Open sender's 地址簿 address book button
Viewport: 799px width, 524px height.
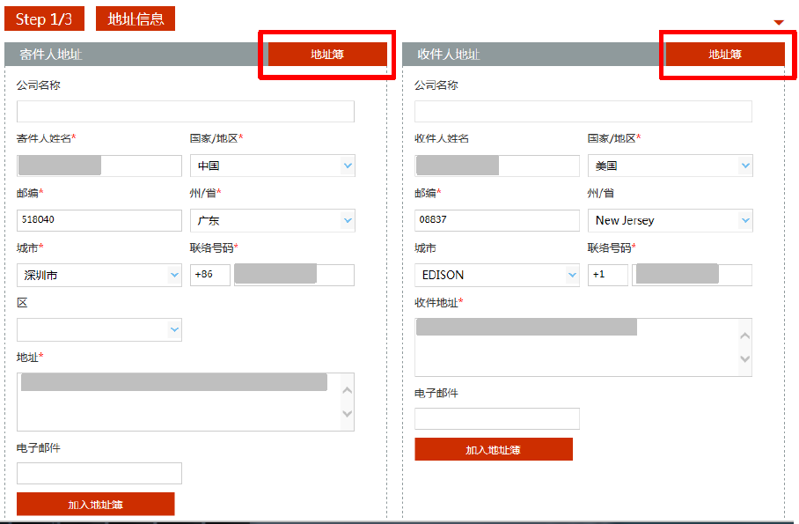pos(327,54)
